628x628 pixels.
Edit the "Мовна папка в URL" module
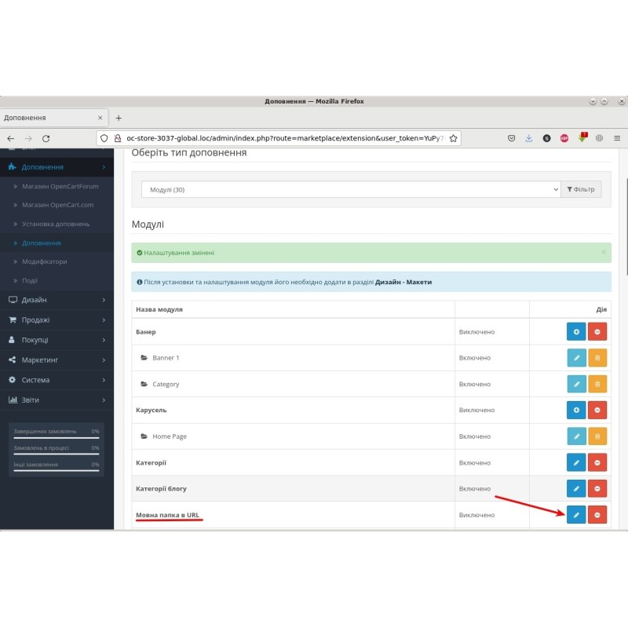575,515
